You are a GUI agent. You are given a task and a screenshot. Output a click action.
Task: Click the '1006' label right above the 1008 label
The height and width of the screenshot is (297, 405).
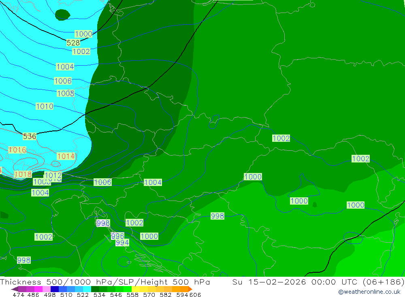63,81
